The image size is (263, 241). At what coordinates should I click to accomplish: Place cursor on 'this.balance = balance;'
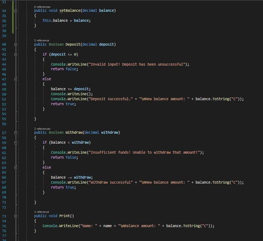click(x=67, y=21)
